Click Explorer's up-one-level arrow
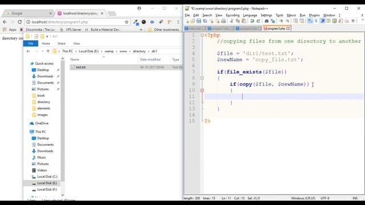 [48, 51]
